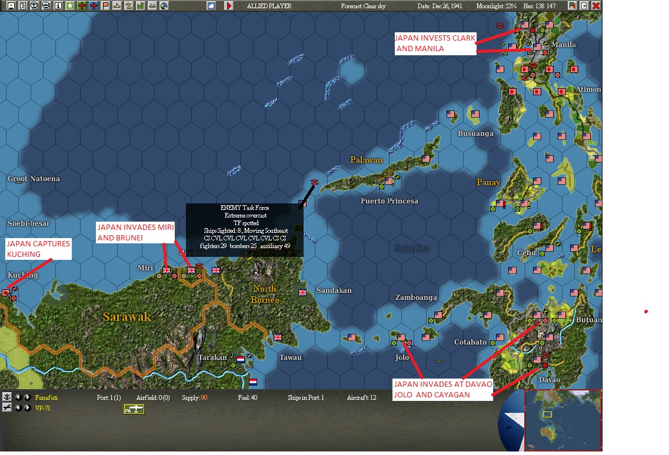669x455 pixels.
Task: Select the enemy task force near Palawan
Action: 314,182
